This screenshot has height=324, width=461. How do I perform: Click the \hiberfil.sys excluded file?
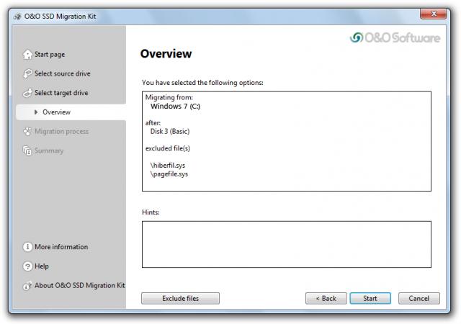click(168, 165)
